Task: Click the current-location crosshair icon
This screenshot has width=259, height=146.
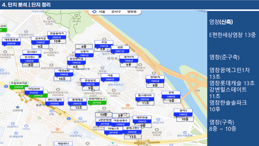Action: pyautogui.click(x=94, y=12)
